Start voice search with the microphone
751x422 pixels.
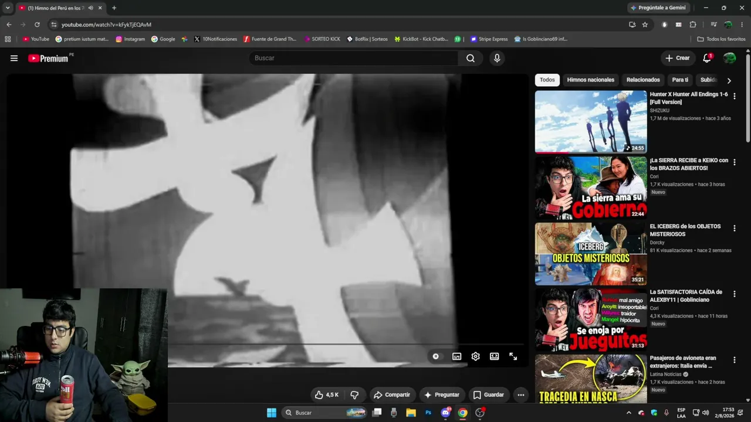497,58
